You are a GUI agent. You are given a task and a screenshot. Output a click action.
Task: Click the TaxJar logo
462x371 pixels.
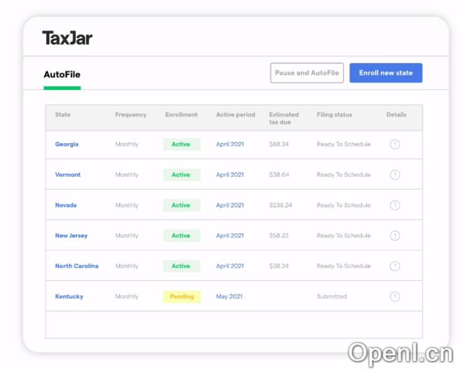click(67, 38)
